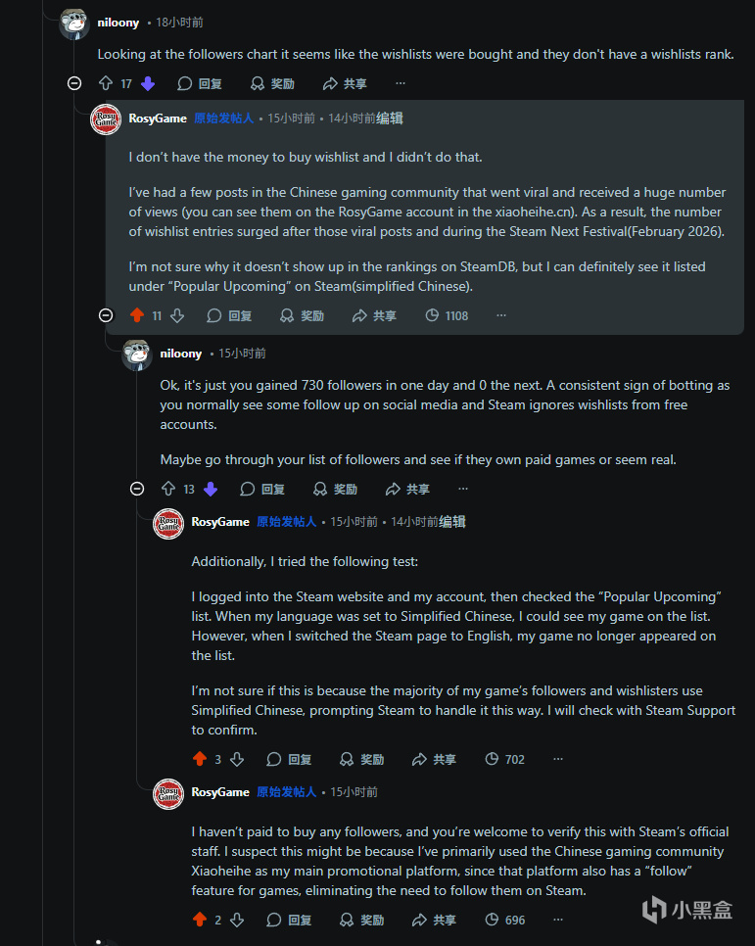The image size is (755, 946).
Task: Open niloony's username profile link at top
Action: [118, 22]
